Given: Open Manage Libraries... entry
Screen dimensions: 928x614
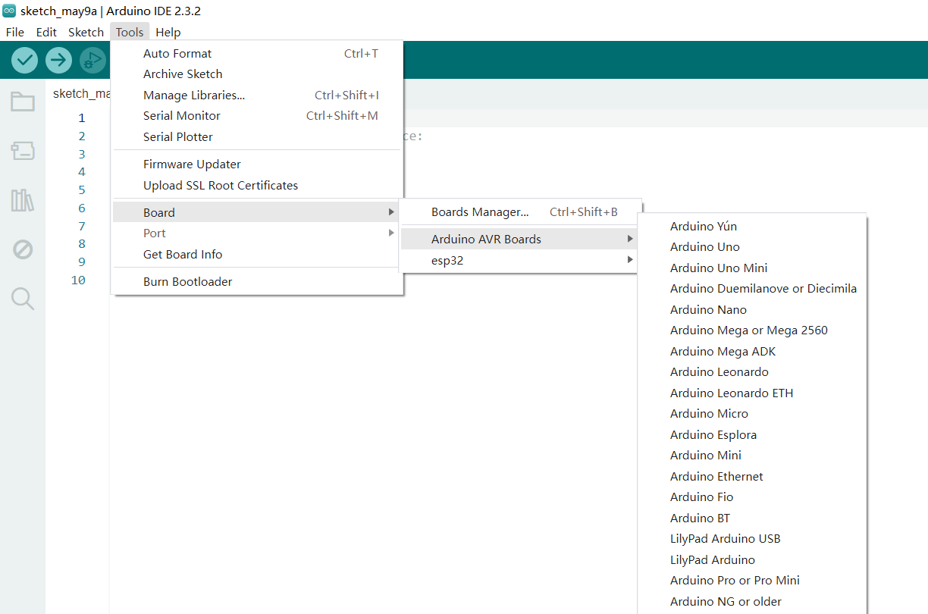Looking at the screenshot, I should coord(257,96).
